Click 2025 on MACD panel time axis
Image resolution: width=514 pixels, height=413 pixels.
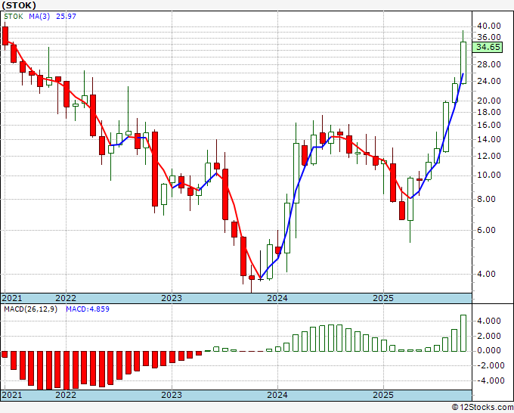click(383, 395)
